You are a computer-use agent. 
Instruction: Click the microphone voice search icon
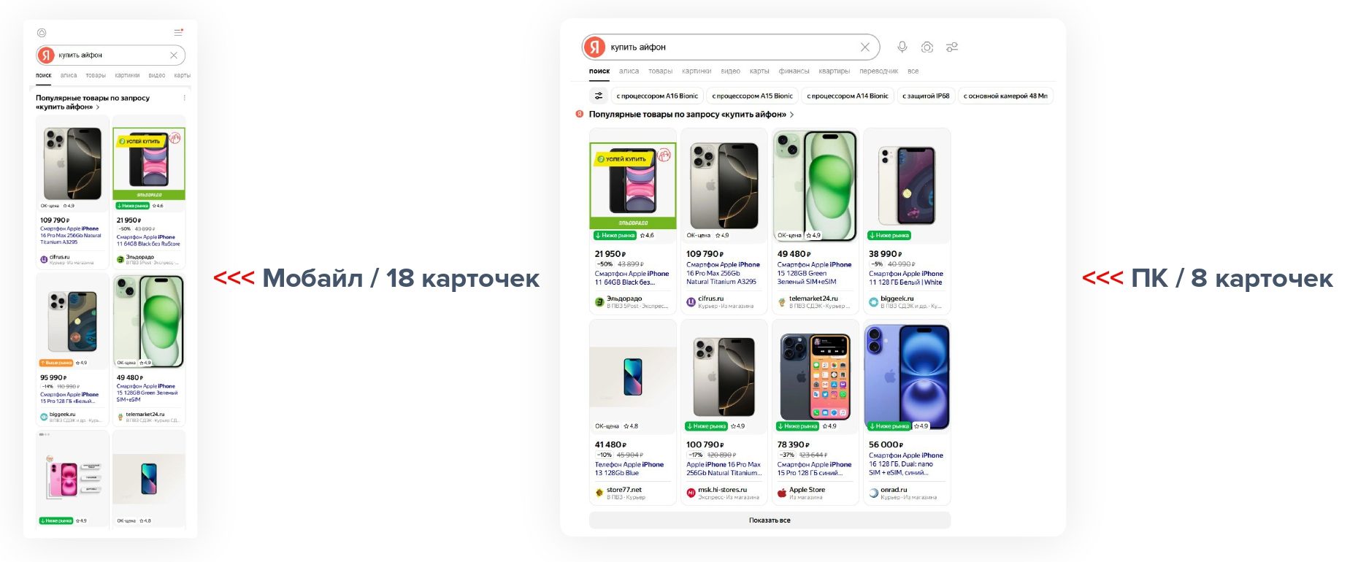pyautogui.click(x=902, y=47)
